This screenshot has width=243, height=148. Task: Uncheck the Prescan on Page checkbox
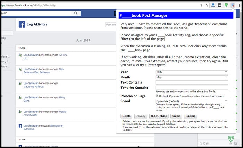[x=157, y=96]
